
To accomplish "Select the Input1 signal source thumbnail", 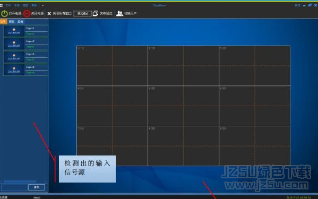I will (x=14, y=31).
